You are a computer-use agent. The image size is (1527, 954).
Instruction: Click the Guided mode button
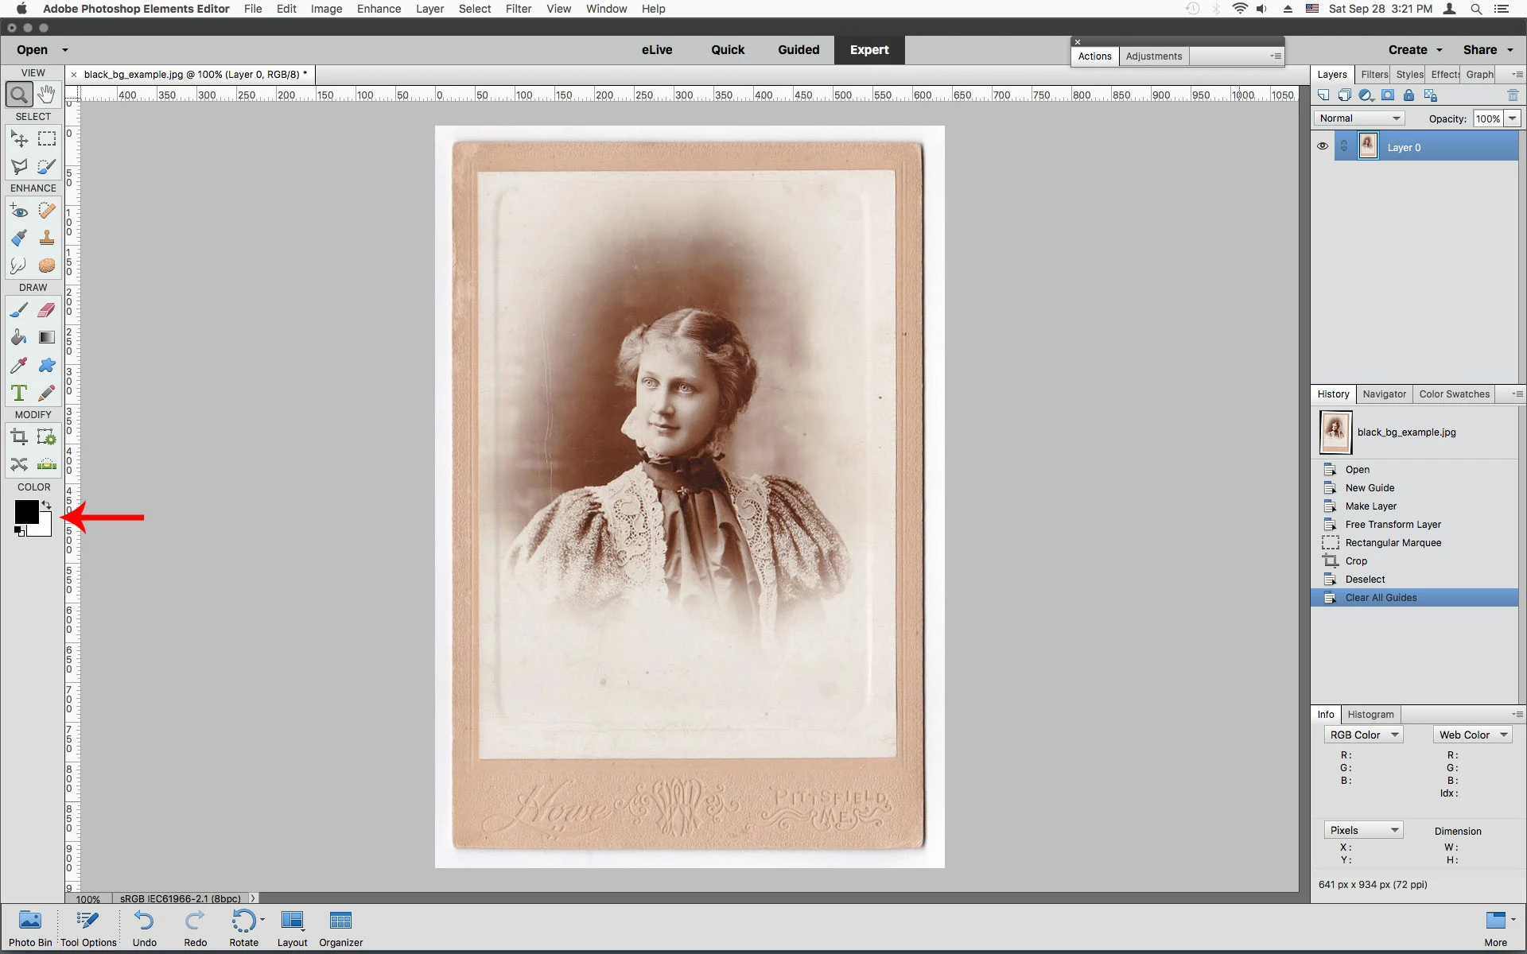click(x=798, y=49)
